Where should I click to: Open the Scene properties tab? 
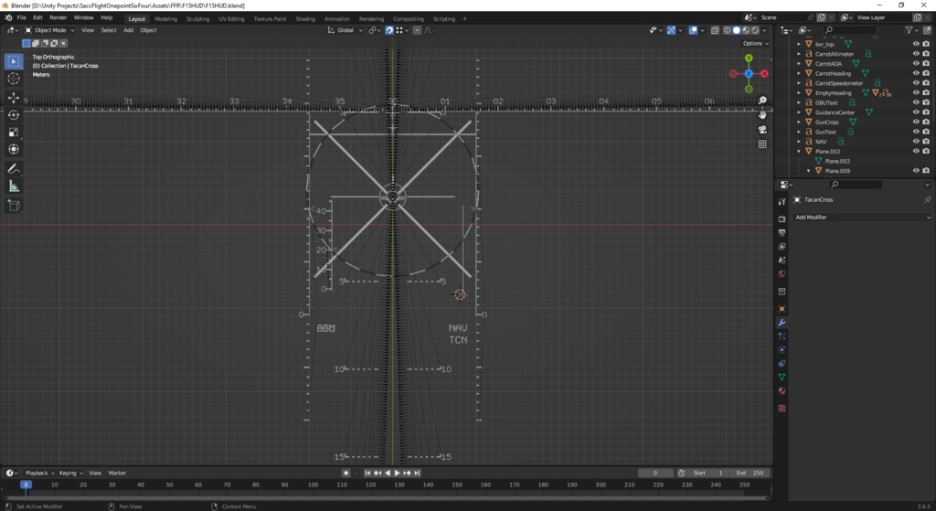point(782,261)
